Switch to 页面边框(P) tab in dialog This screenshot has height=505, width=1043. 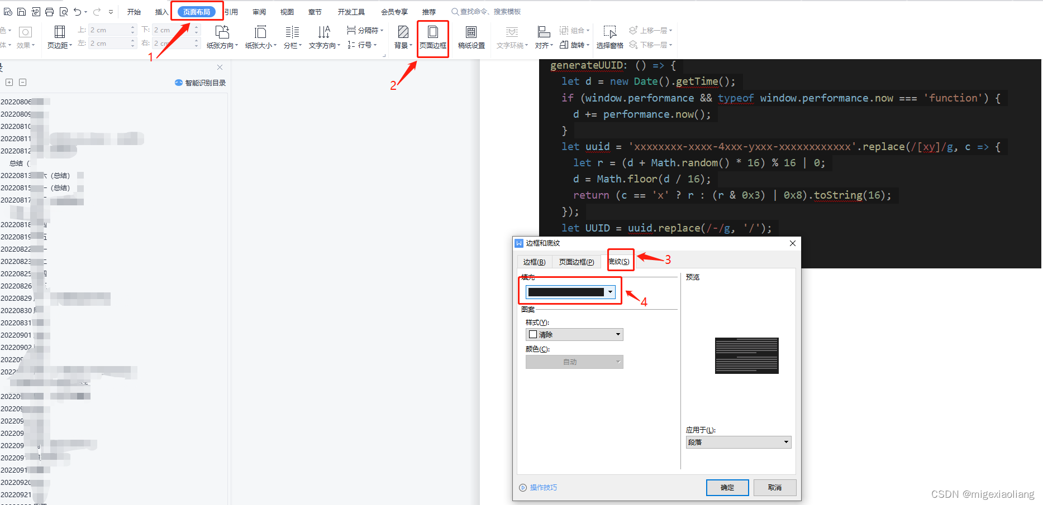coord(577,262)
